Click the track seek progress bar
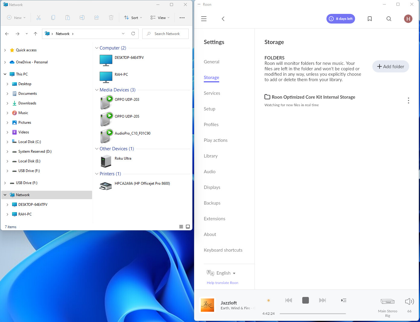The height and width of the screenshot is (322, 420). (313, 314)
